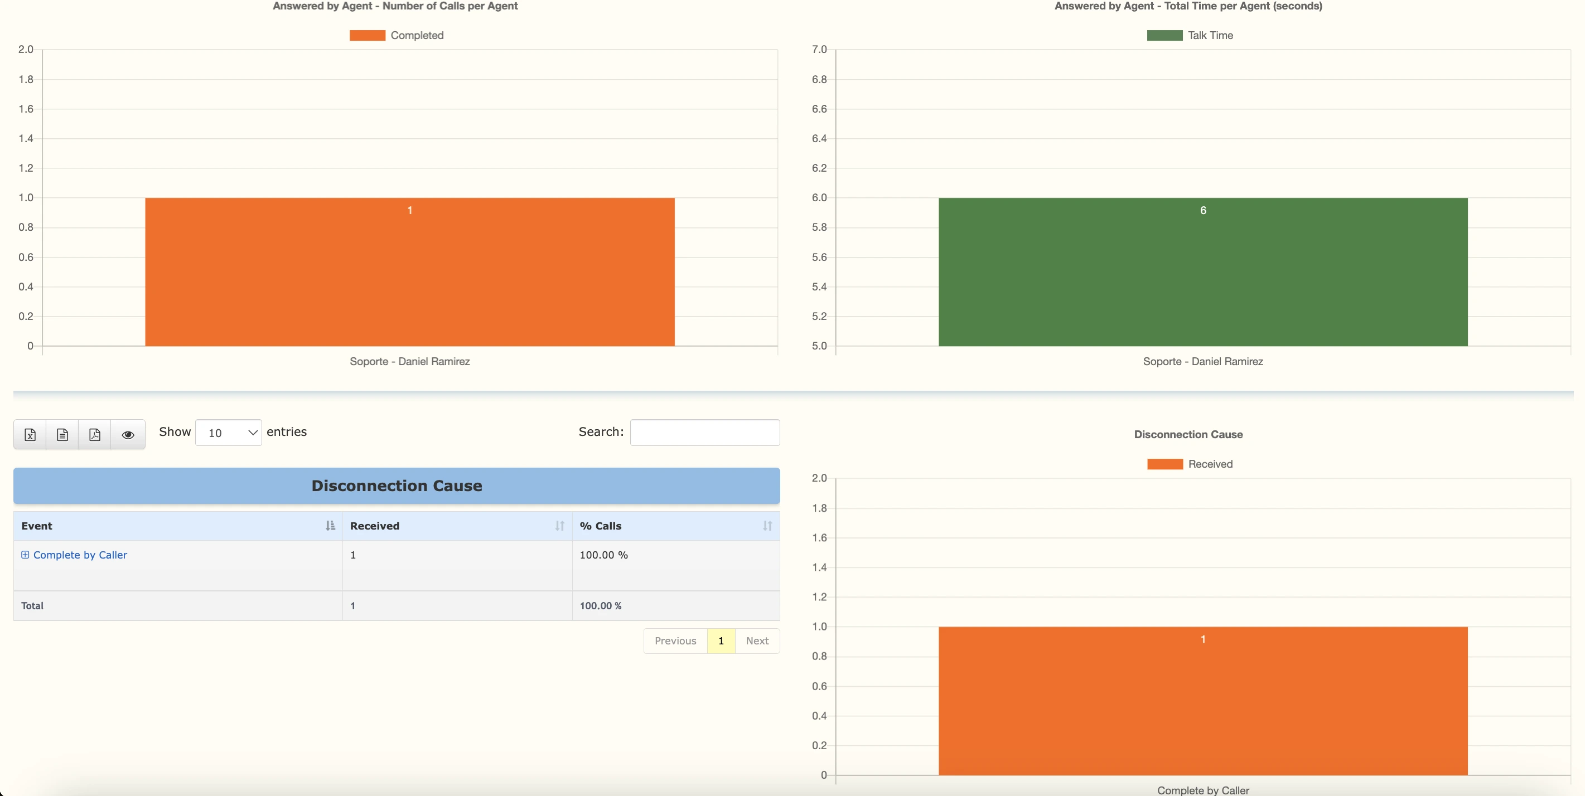Sort the % Calls column

(766, 525)
